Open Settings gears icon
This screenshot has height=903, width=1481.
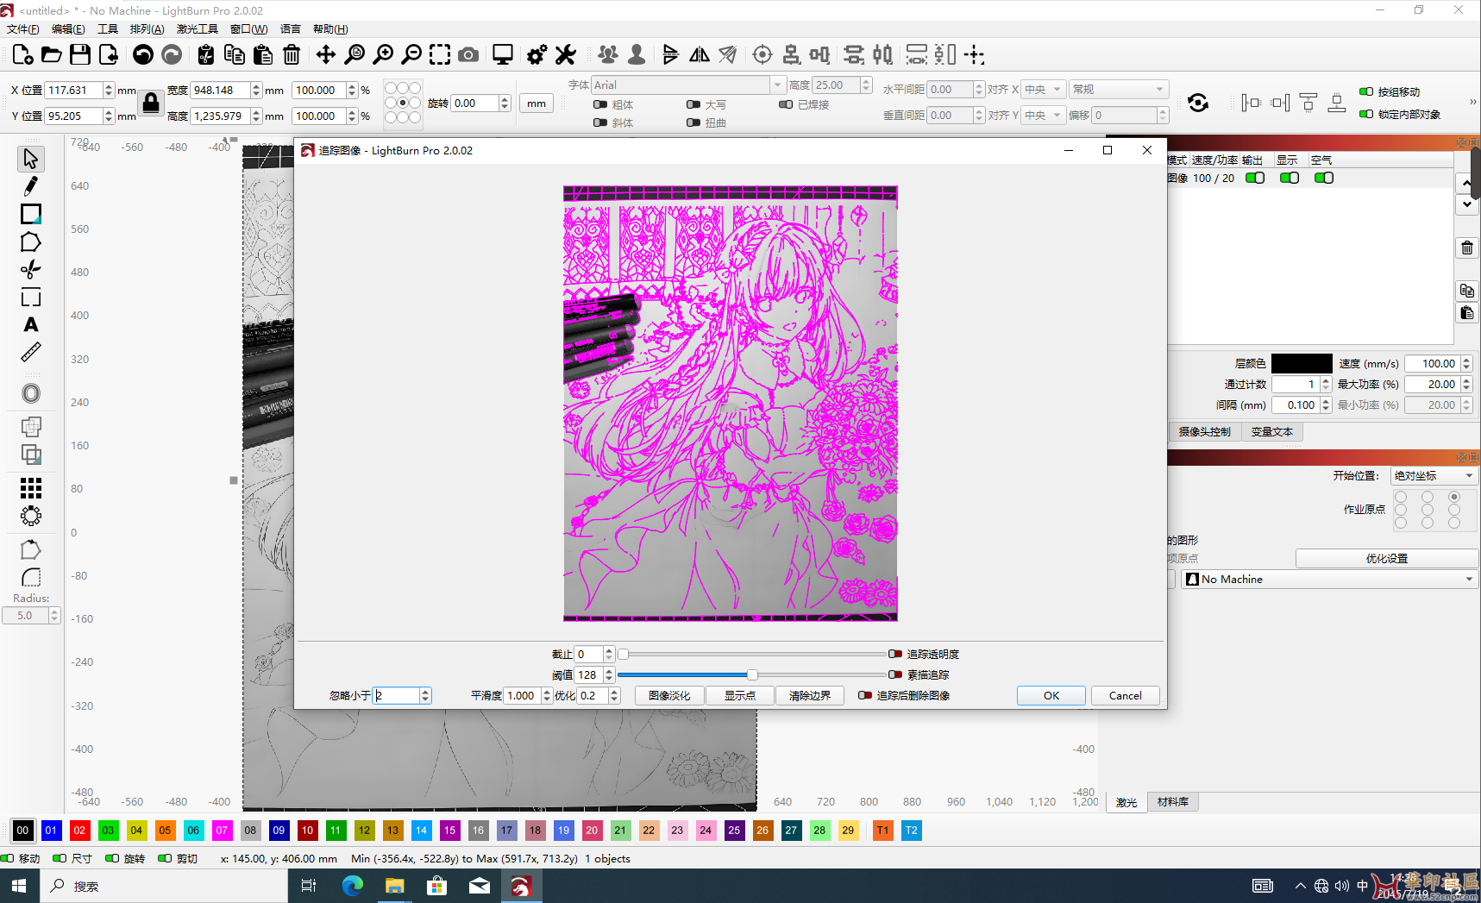[537, 55]
